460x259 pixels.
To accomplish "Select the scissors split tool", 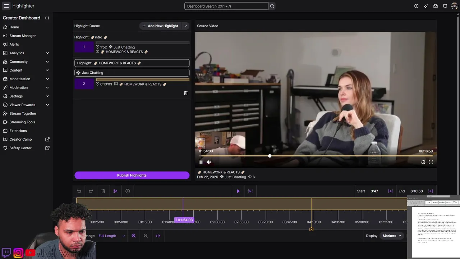I will 115,191.
